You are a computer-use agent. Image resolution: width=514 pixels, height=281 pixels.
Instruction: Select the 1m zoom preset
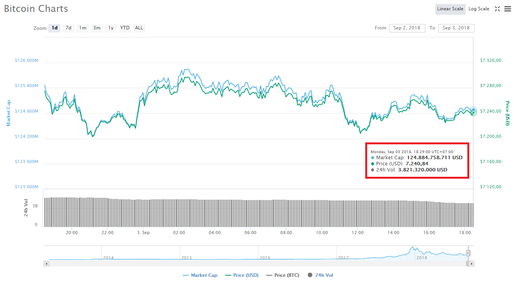coord(82,28)
